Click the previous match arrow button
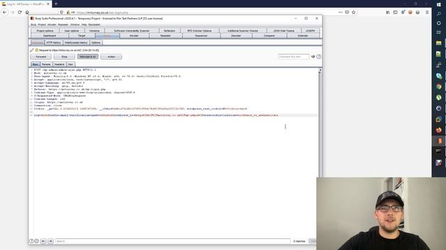The height and width of the screenshot is (250, 446). coord(43,241)
